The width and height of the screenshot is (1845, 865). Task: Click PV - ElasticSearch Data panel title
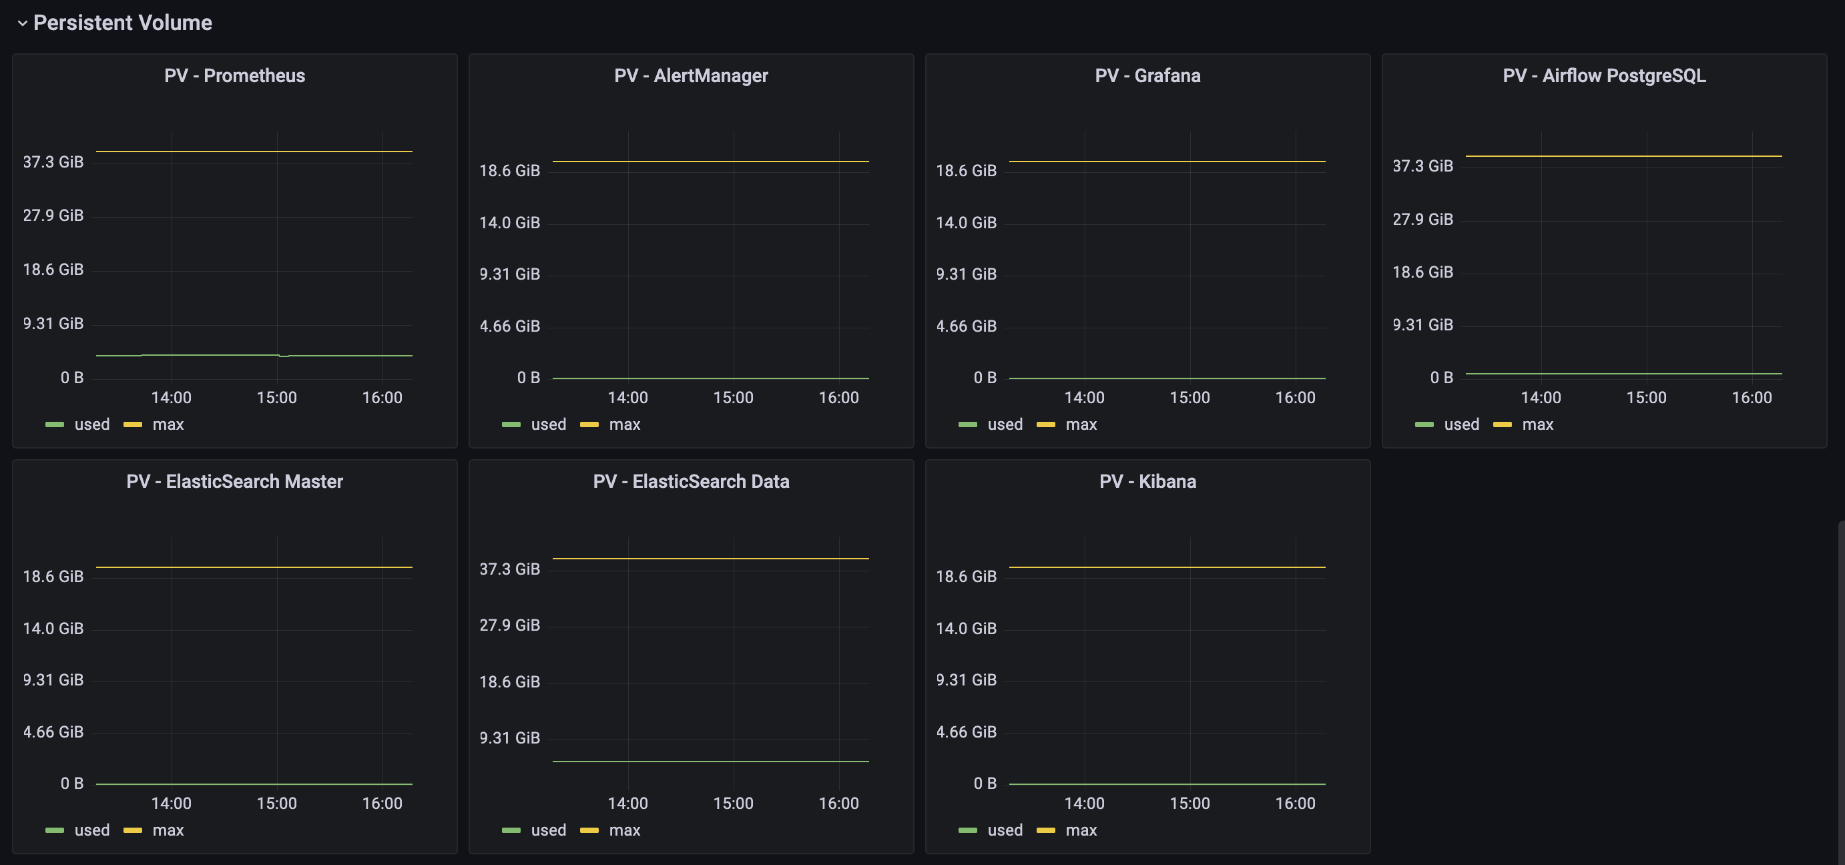point(690,481)
